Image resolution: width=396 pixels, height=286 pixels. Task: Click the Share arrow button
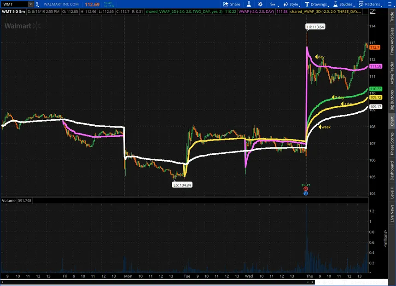tap(232, 4)
